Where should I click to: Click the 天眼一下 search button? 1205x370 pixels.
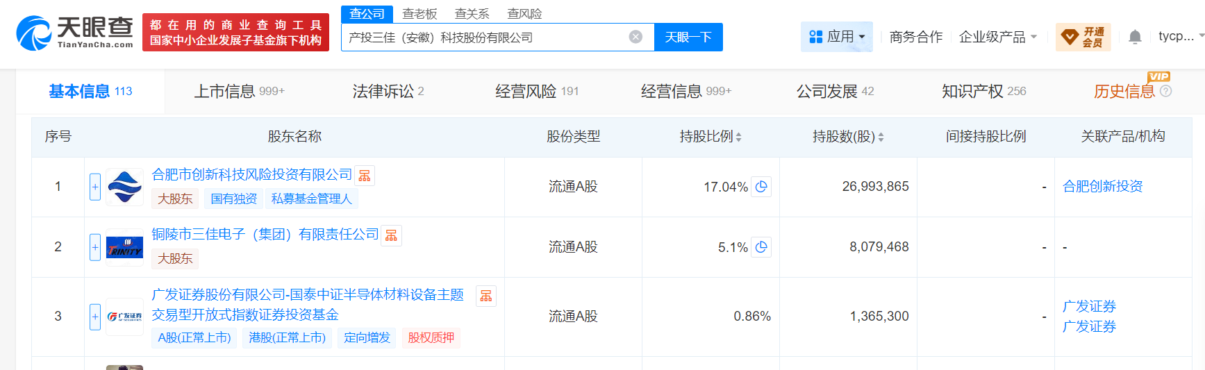[688, 37]
